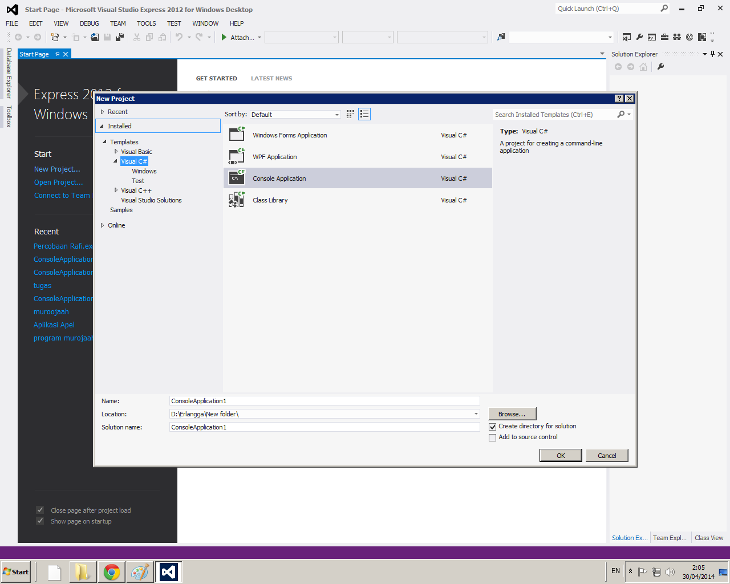The image size is (730, 584).
Task: Select the Test item under Visual C#
Action: 138,181
